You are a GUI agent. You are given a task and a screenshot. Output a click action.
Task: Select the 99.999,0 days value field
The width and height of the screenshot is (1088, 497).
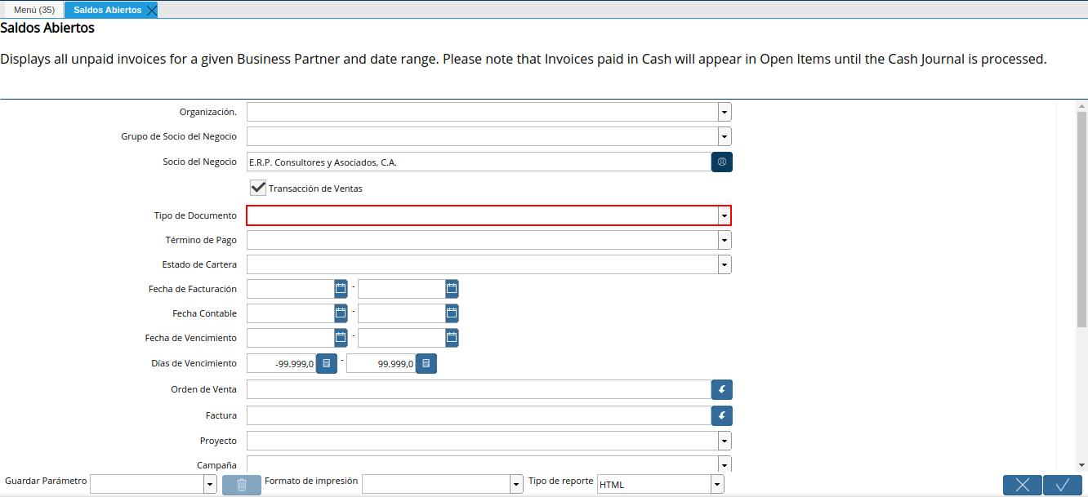pyautogui.click(x=381, y=363)
